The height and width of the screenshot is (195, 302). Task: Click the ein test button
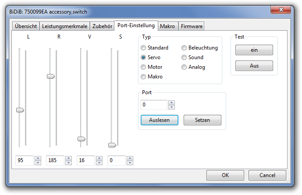pyautogui.click(x=254, y=50)
